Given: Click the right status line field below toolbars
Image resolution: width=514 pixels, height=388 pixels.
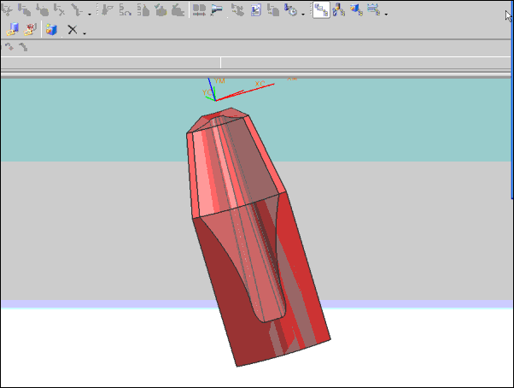Looking at the screenshot, I should coord(366,62).
